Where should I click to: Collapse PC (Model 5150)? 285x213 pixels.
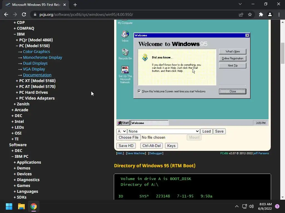click(x=33, y=46)
